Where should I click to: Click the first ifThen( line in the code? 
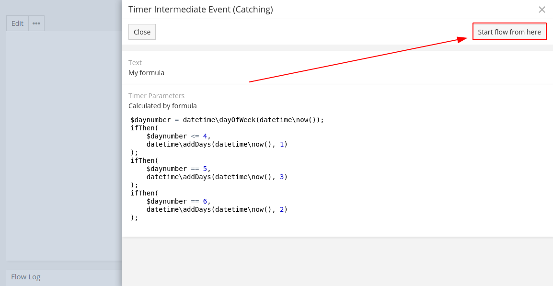pos(144,128)
